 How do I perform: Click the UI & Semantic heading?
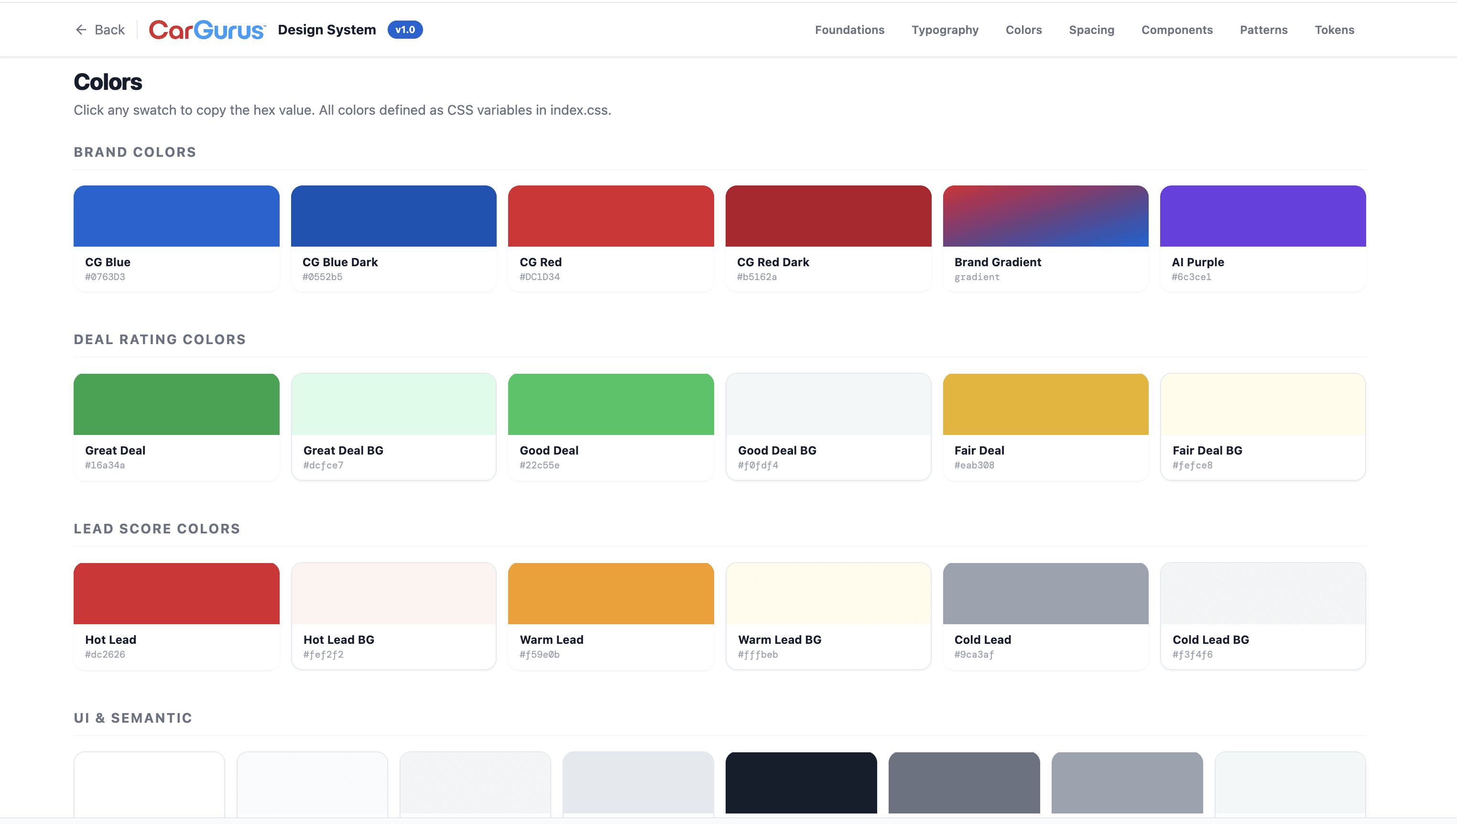click(x=133, y=717)
